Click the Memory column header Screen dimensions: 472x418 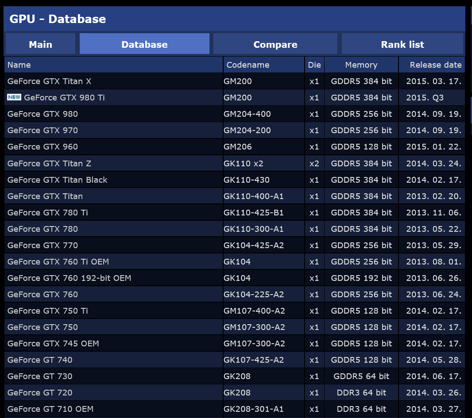pos(361,65)
